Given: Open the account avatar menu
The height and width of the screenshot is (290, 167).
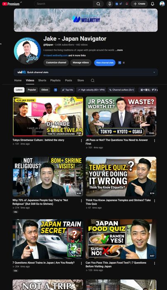Looking at the screenshot, I should click(x=162, y=4).
